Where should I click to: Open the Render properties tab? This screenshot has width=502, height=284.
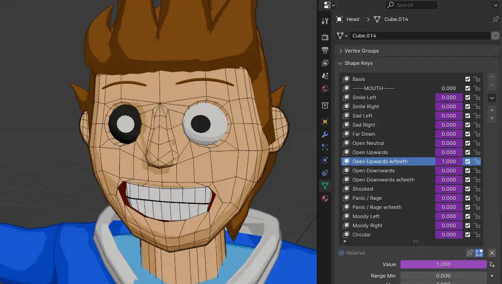325,38
